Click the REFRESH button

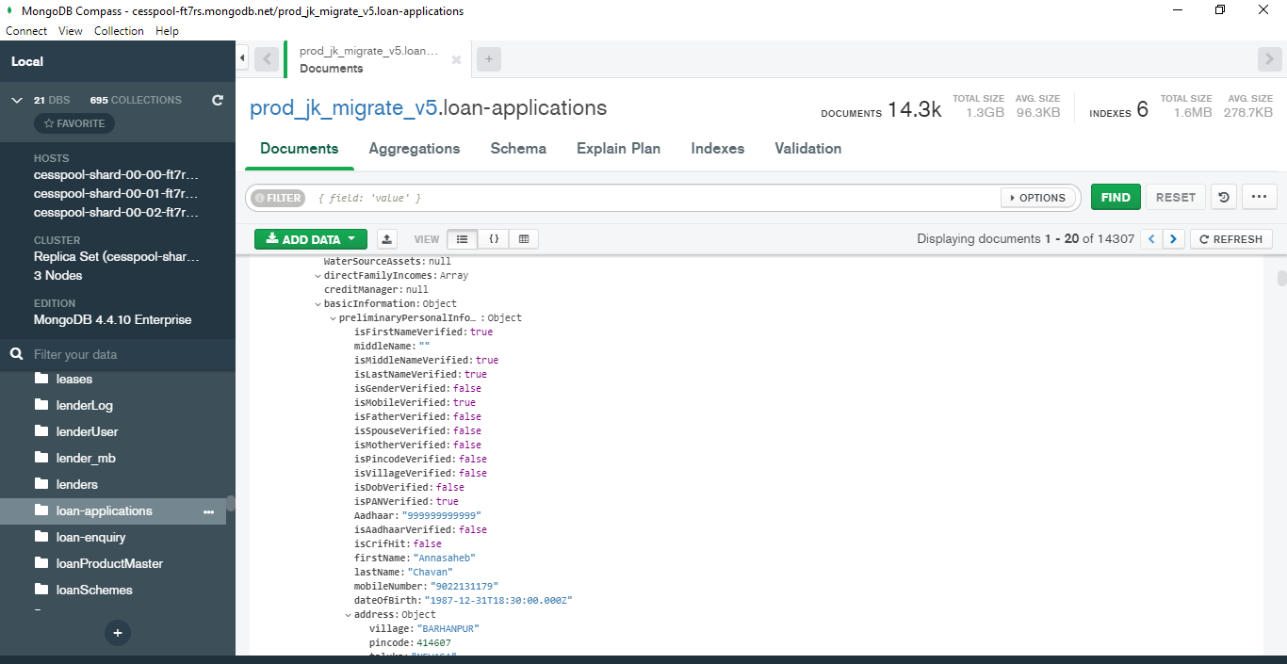pos(1230,239)
